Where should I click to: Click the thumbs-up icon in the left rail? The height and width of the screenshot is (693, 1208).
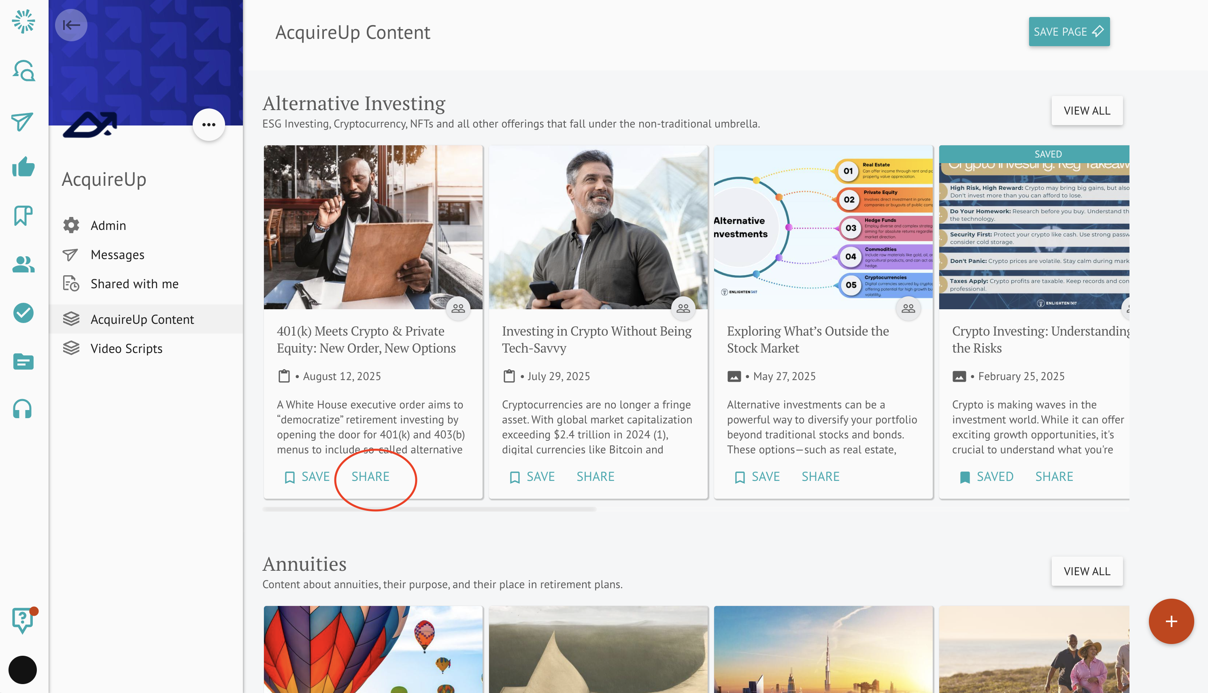pos(23,167)
